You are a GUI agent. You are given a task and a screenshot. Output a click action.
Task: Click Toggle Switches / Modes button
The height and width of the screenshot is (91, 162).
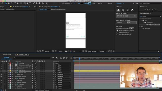tap(42, 90)
